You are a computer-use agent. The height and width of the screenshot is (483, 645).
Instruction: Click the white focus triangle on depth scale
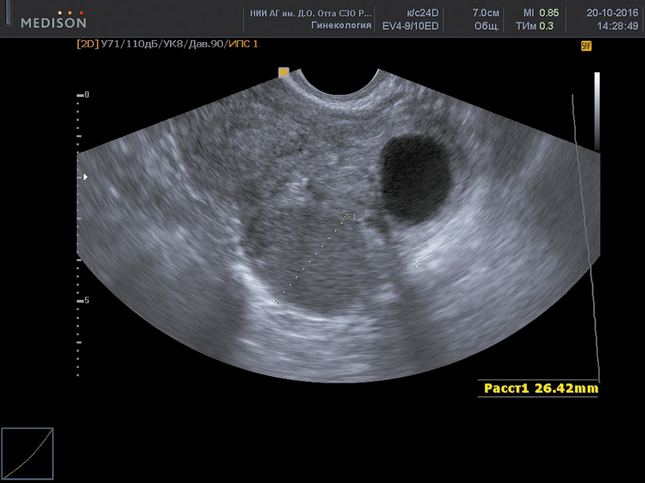tap(84, 177)
